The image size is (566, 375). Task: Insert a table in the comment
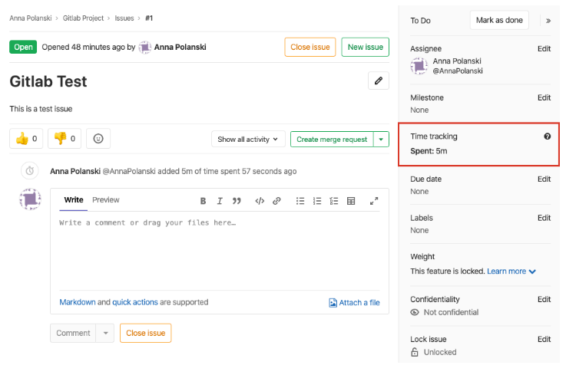(351, 201)
